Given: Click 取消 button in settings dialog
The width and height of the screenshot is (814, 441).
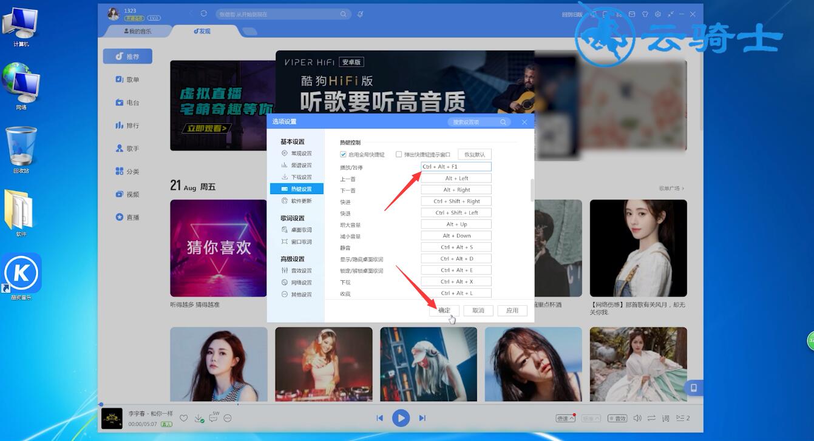Looking at the screenshot, I should pos(478,311).
